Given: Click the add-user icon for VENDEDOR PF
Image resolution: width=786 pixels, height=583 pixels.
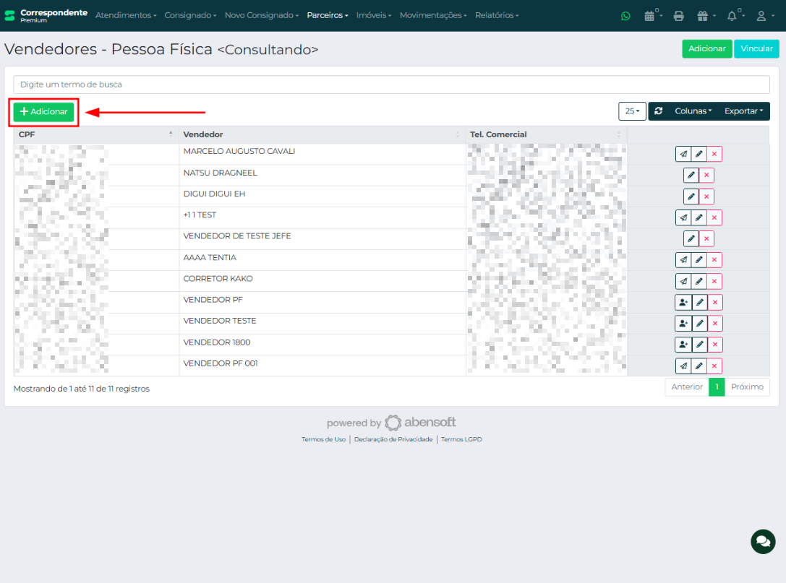Looking at the screenshot, I should click(683, 303).
